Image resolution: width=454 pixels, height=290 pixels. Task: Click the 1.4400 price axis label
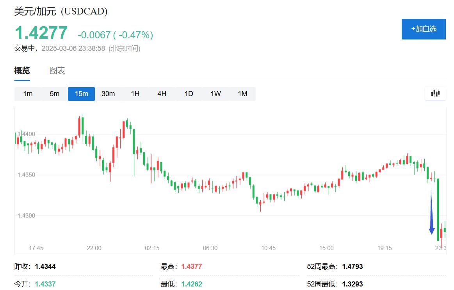coord(27,134)
